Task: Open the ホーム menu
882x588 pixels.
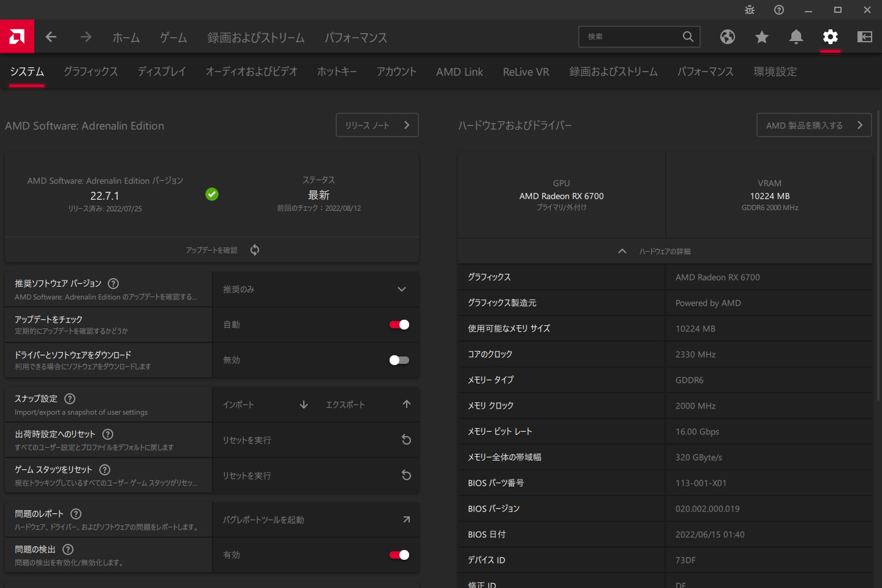Action: pos(126,37)
